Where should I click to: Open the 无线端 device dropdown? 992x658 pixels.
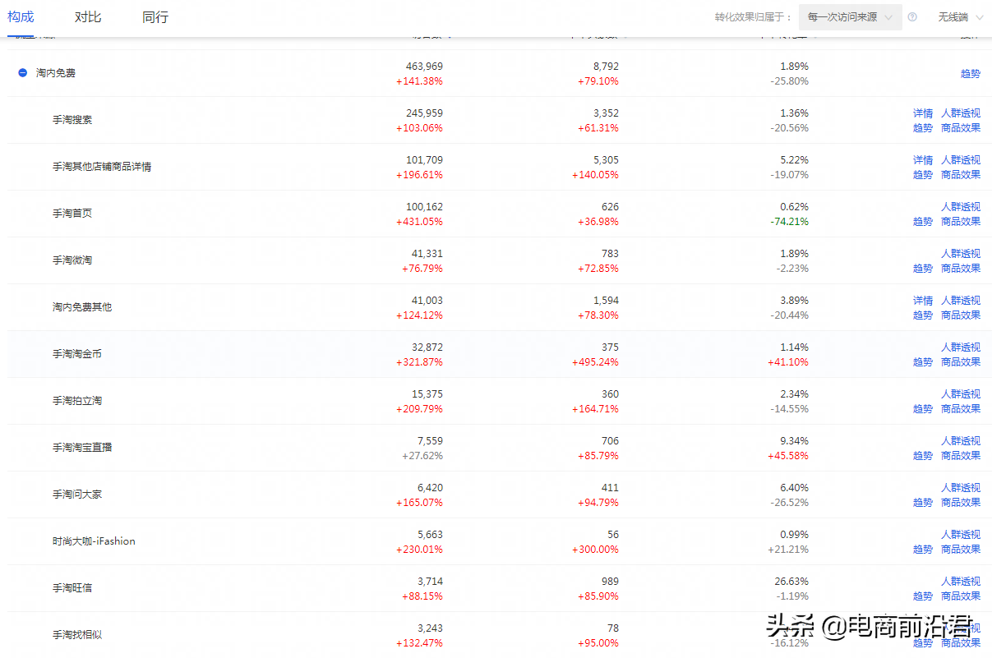[958, 17]
